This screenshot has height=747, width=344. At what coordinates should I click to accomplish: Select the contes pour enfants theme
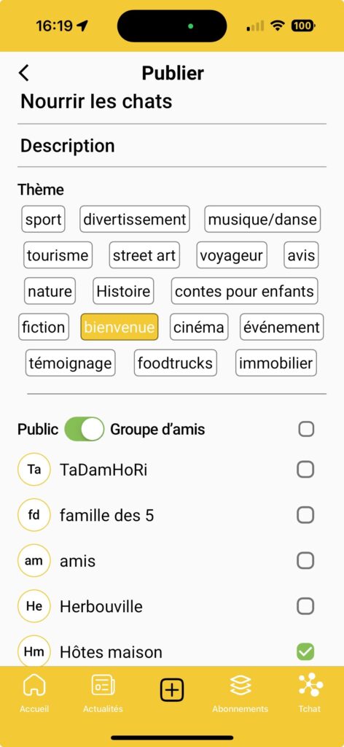pos(245,291)
